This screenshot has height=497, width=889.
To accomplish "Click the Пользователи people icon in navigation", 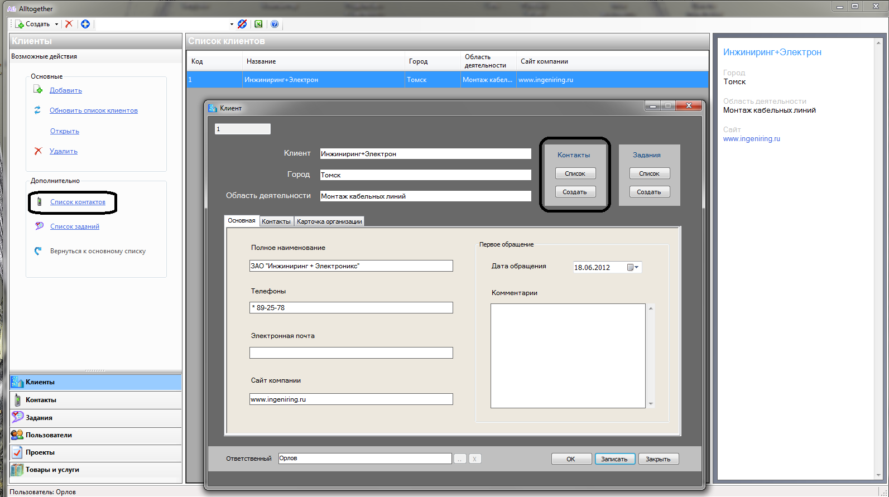I will [17, 435].
